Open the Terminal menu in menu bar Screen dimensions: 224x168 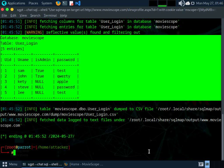(x=50, y=15)
